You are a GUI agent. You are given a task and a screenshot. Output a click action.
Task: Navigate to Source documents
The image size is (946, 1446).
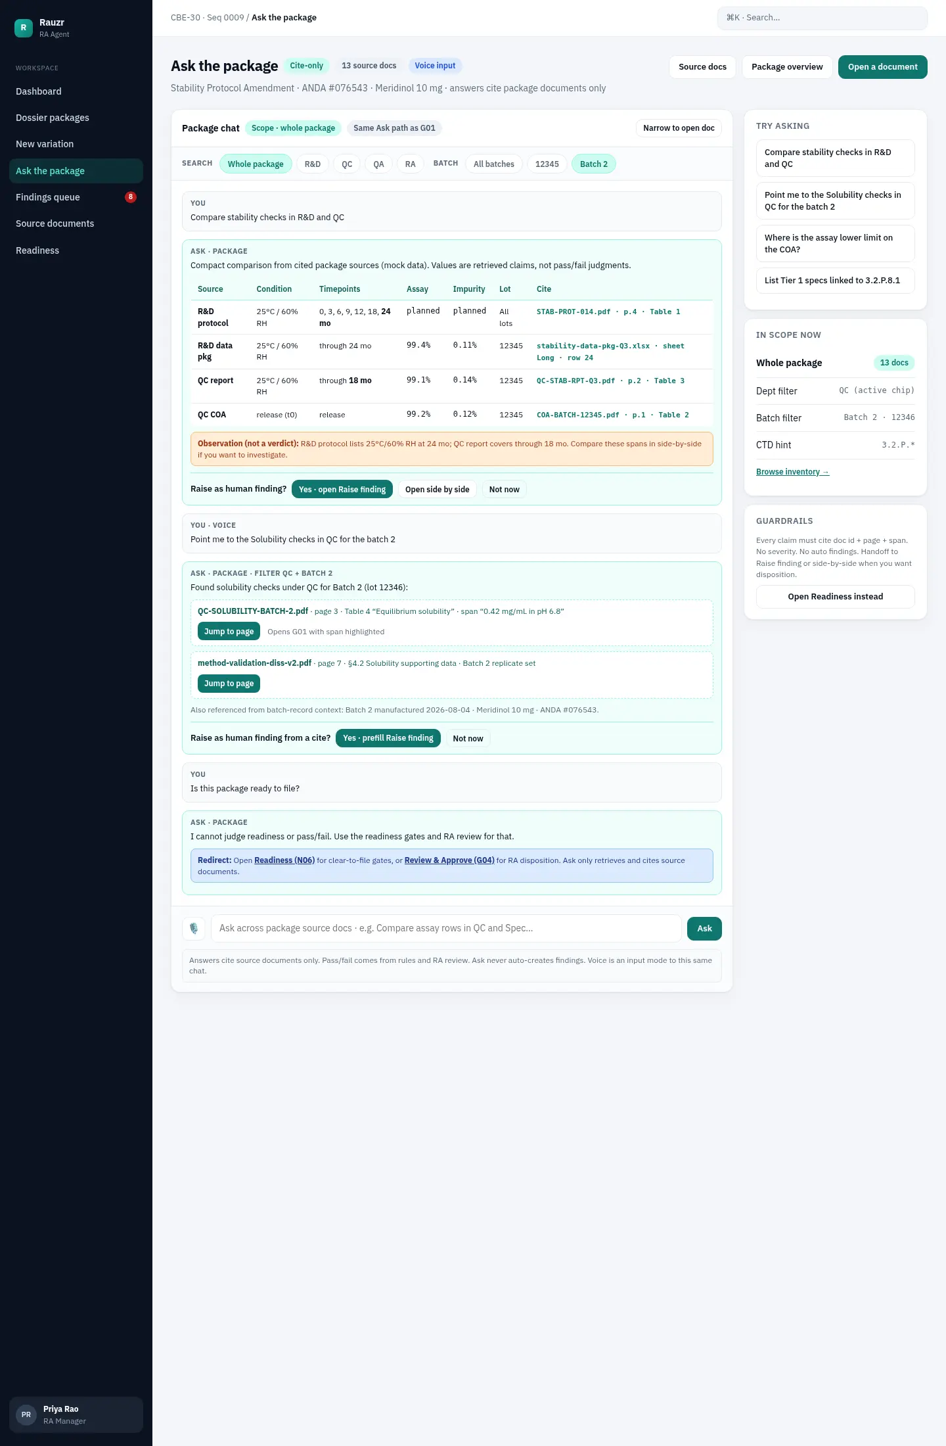click(76, 223)
